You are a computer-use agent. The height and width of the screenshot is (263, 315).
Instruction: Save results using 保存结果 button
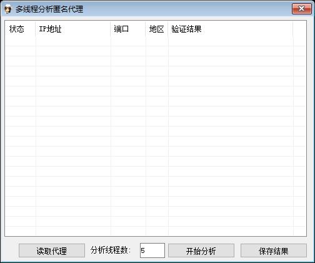click(274, 250)
